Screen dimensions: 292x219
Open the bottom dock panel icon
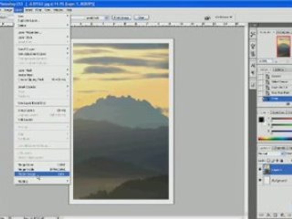253,85
